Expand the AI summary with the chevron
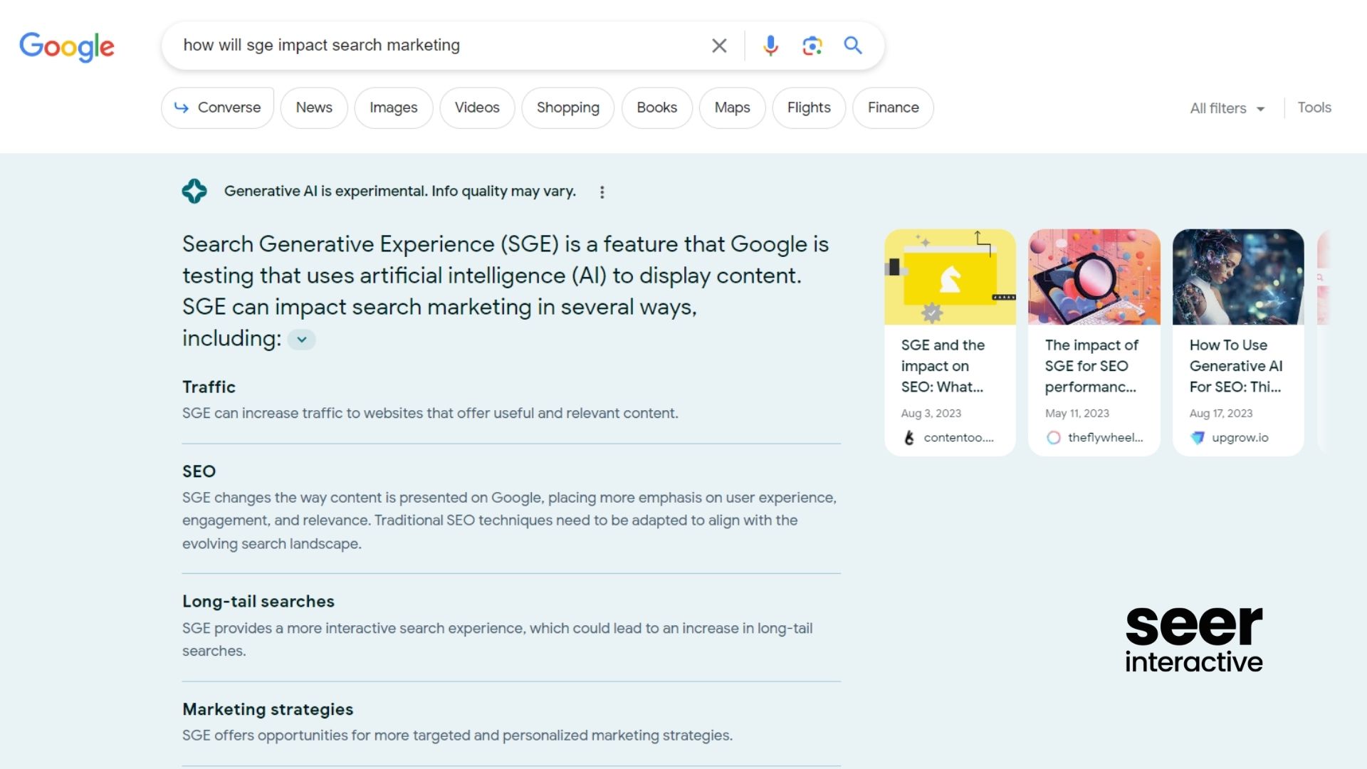1367x769 pixels. tap(302, 340)
